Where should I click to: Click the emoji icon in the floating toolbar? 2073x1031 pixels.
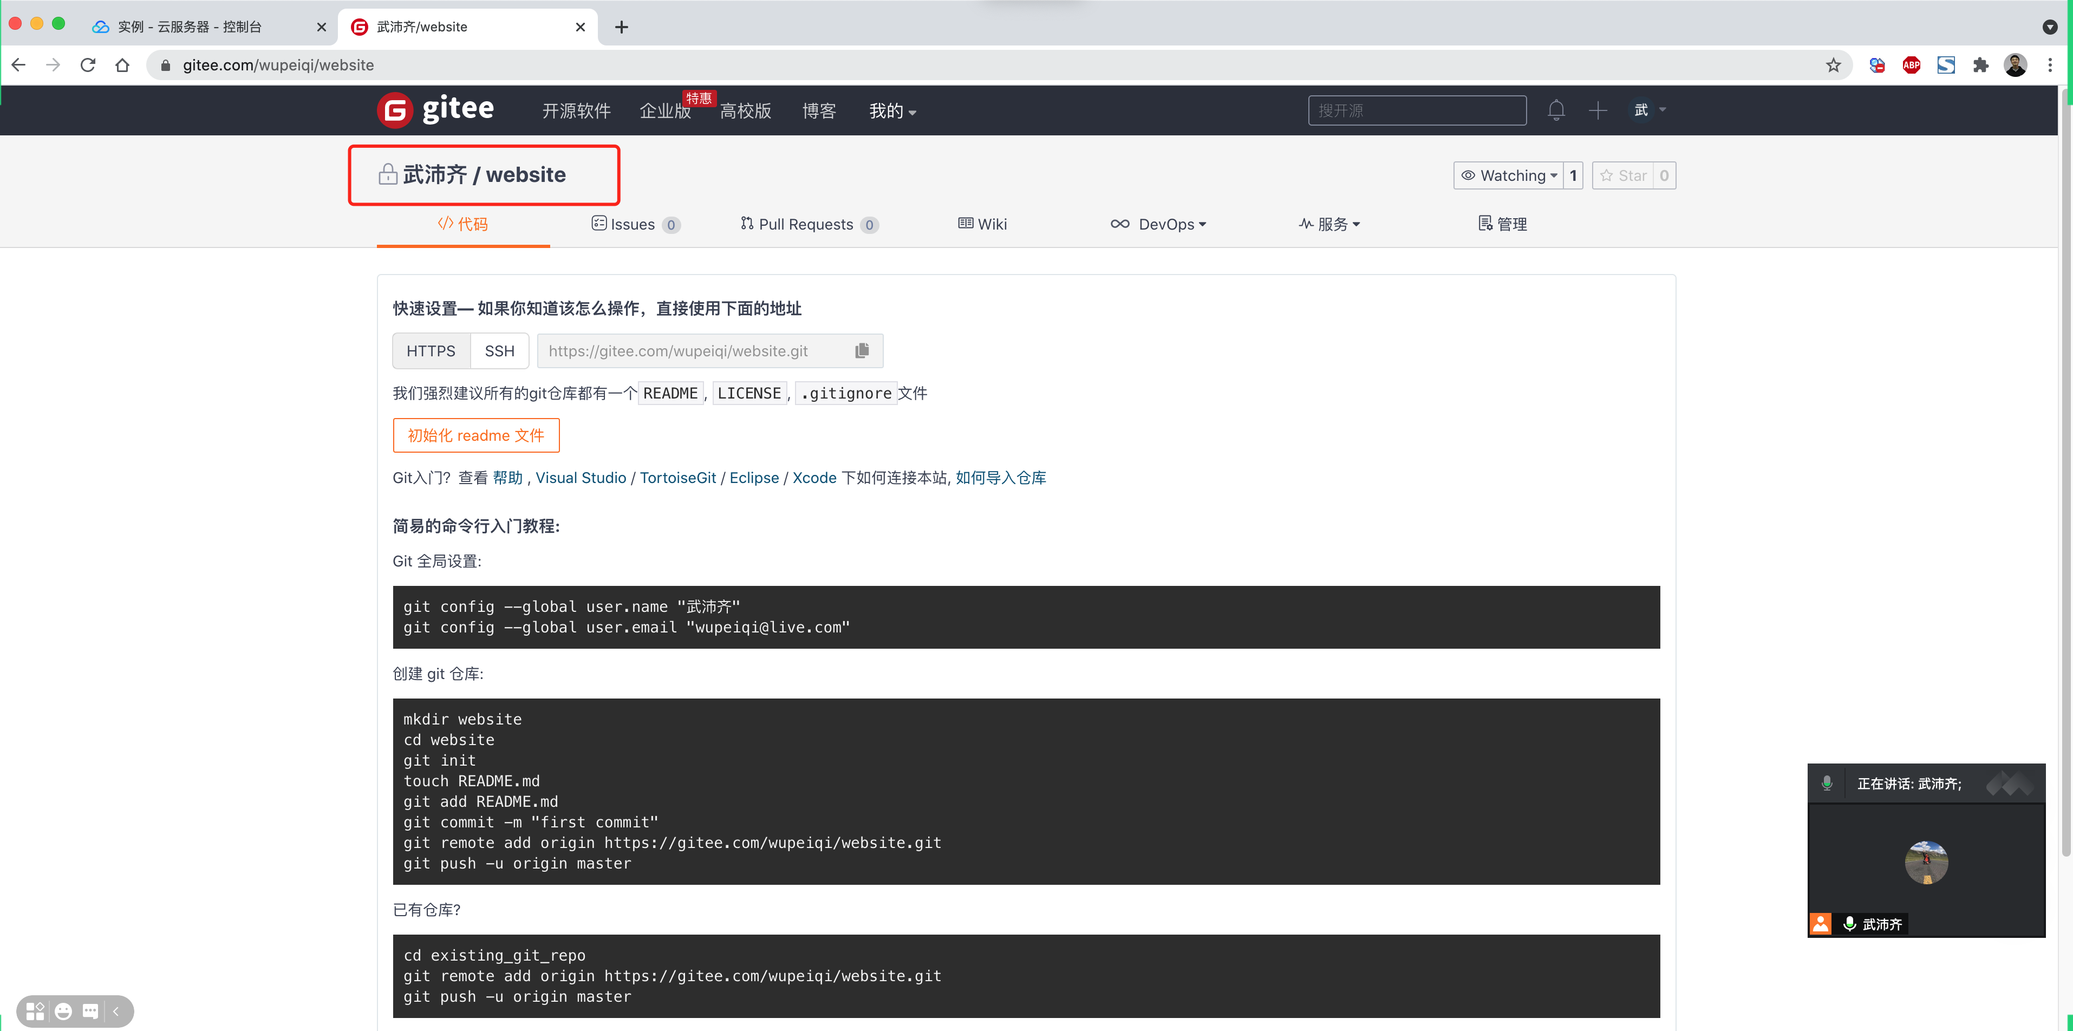pos(63,1011)
